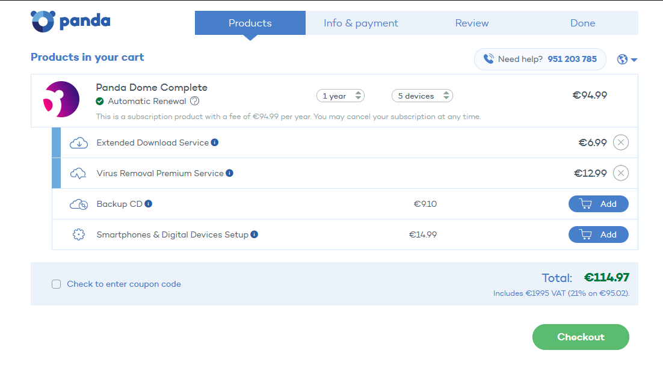
Task: Click the €114.97 total amount
Action: [607, 277]
